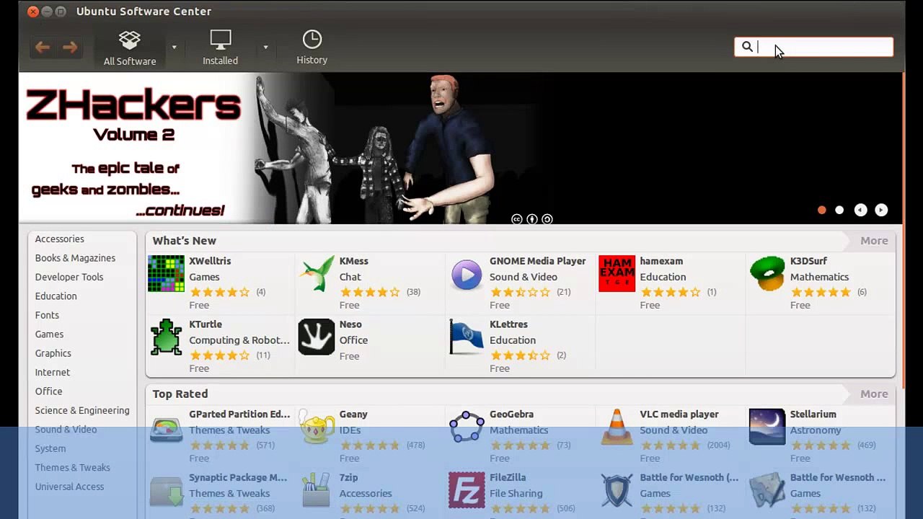The image size is (923, 519).
Task: Select the Office category in sidebar
Action: tap(48, 391)
